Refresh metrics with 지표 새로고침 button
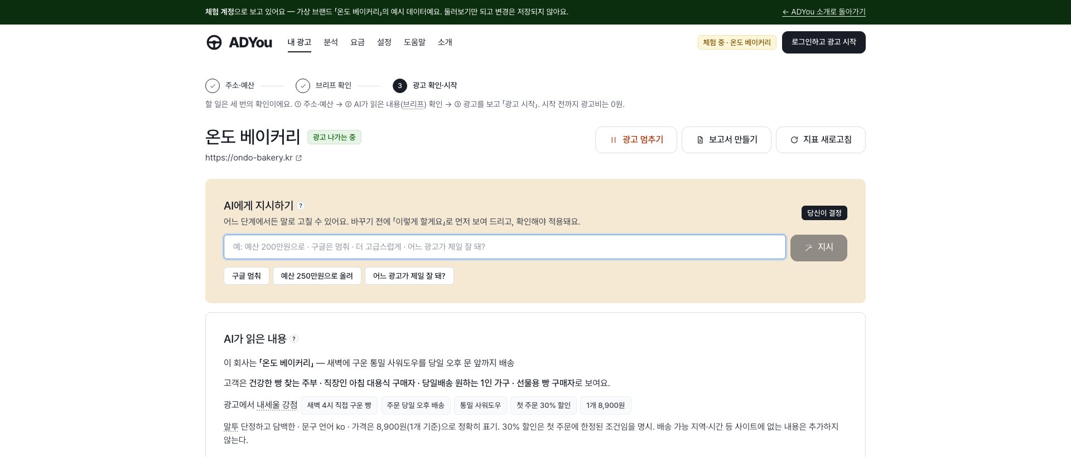The image size is (1071, 457). point(821,140)
